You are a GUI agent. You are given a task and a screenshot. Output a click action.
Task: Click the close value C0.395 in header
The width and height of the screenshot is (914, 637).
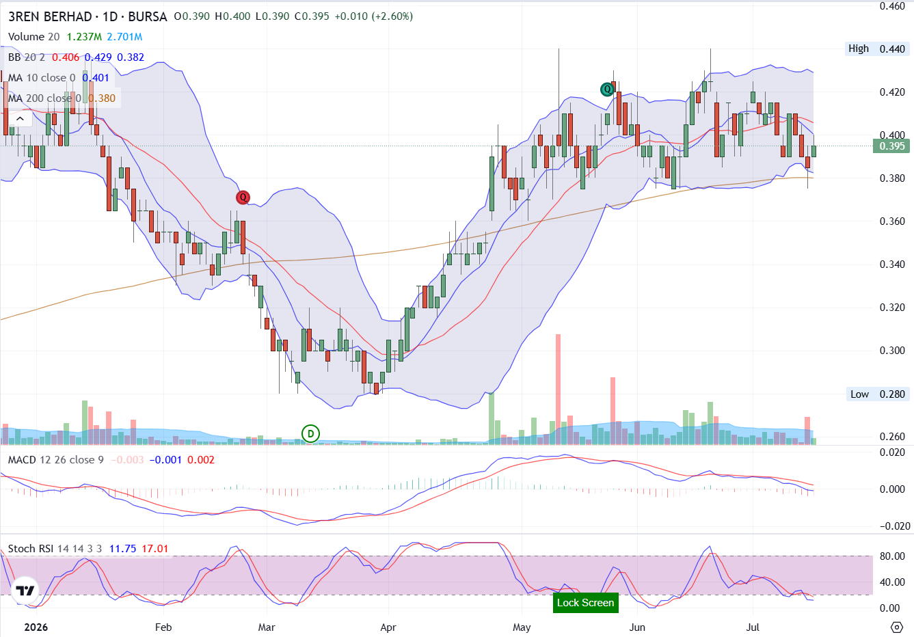[x=312, y=16]
